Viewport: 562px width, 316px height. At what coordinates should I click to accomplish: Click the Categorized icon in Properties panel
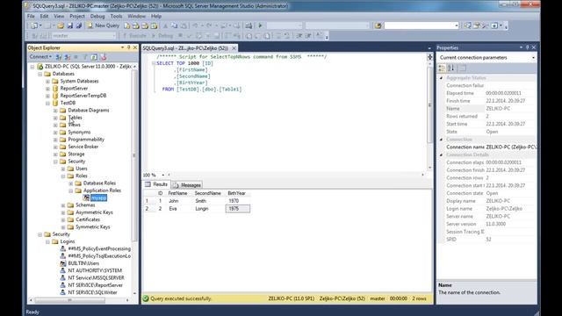click(442, 68)
